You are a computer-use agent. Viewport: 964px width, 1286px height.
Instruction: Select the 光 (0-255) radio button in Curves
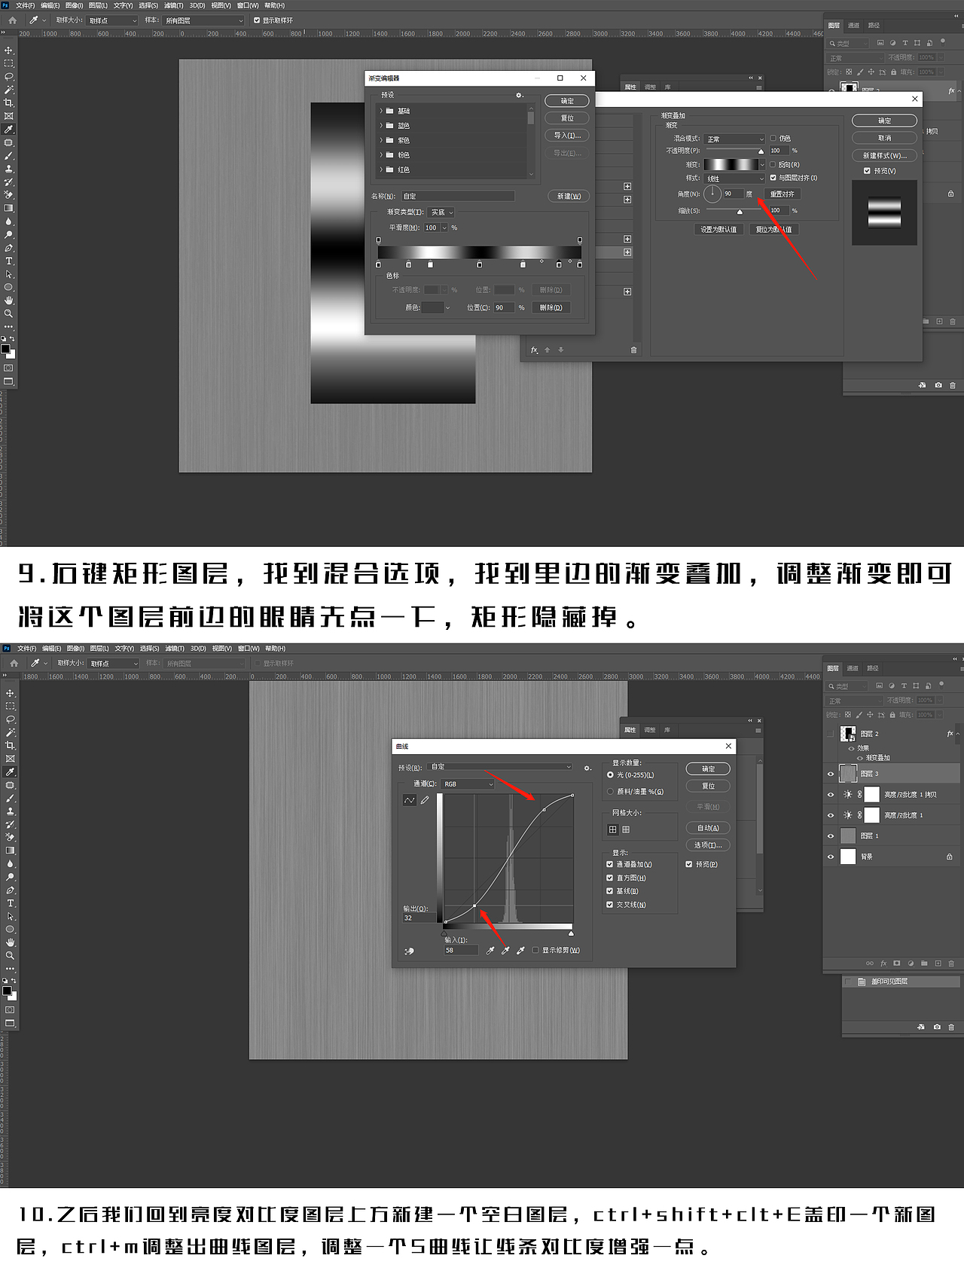[x=610, y=775]
